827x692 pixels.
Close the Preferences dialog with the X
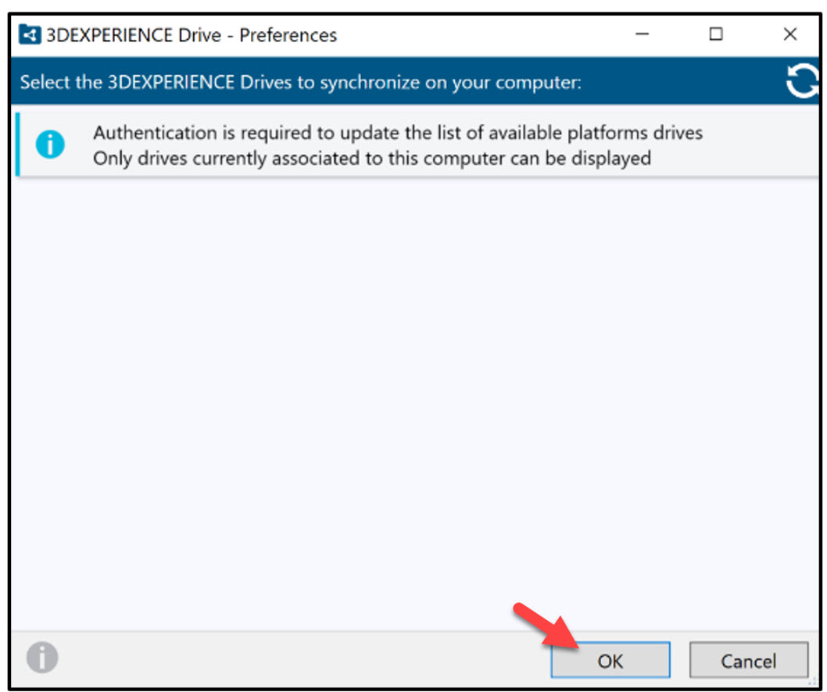789,34
